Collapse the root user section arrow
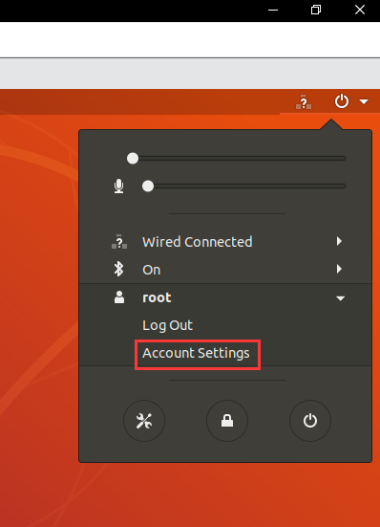 [341, 298]
